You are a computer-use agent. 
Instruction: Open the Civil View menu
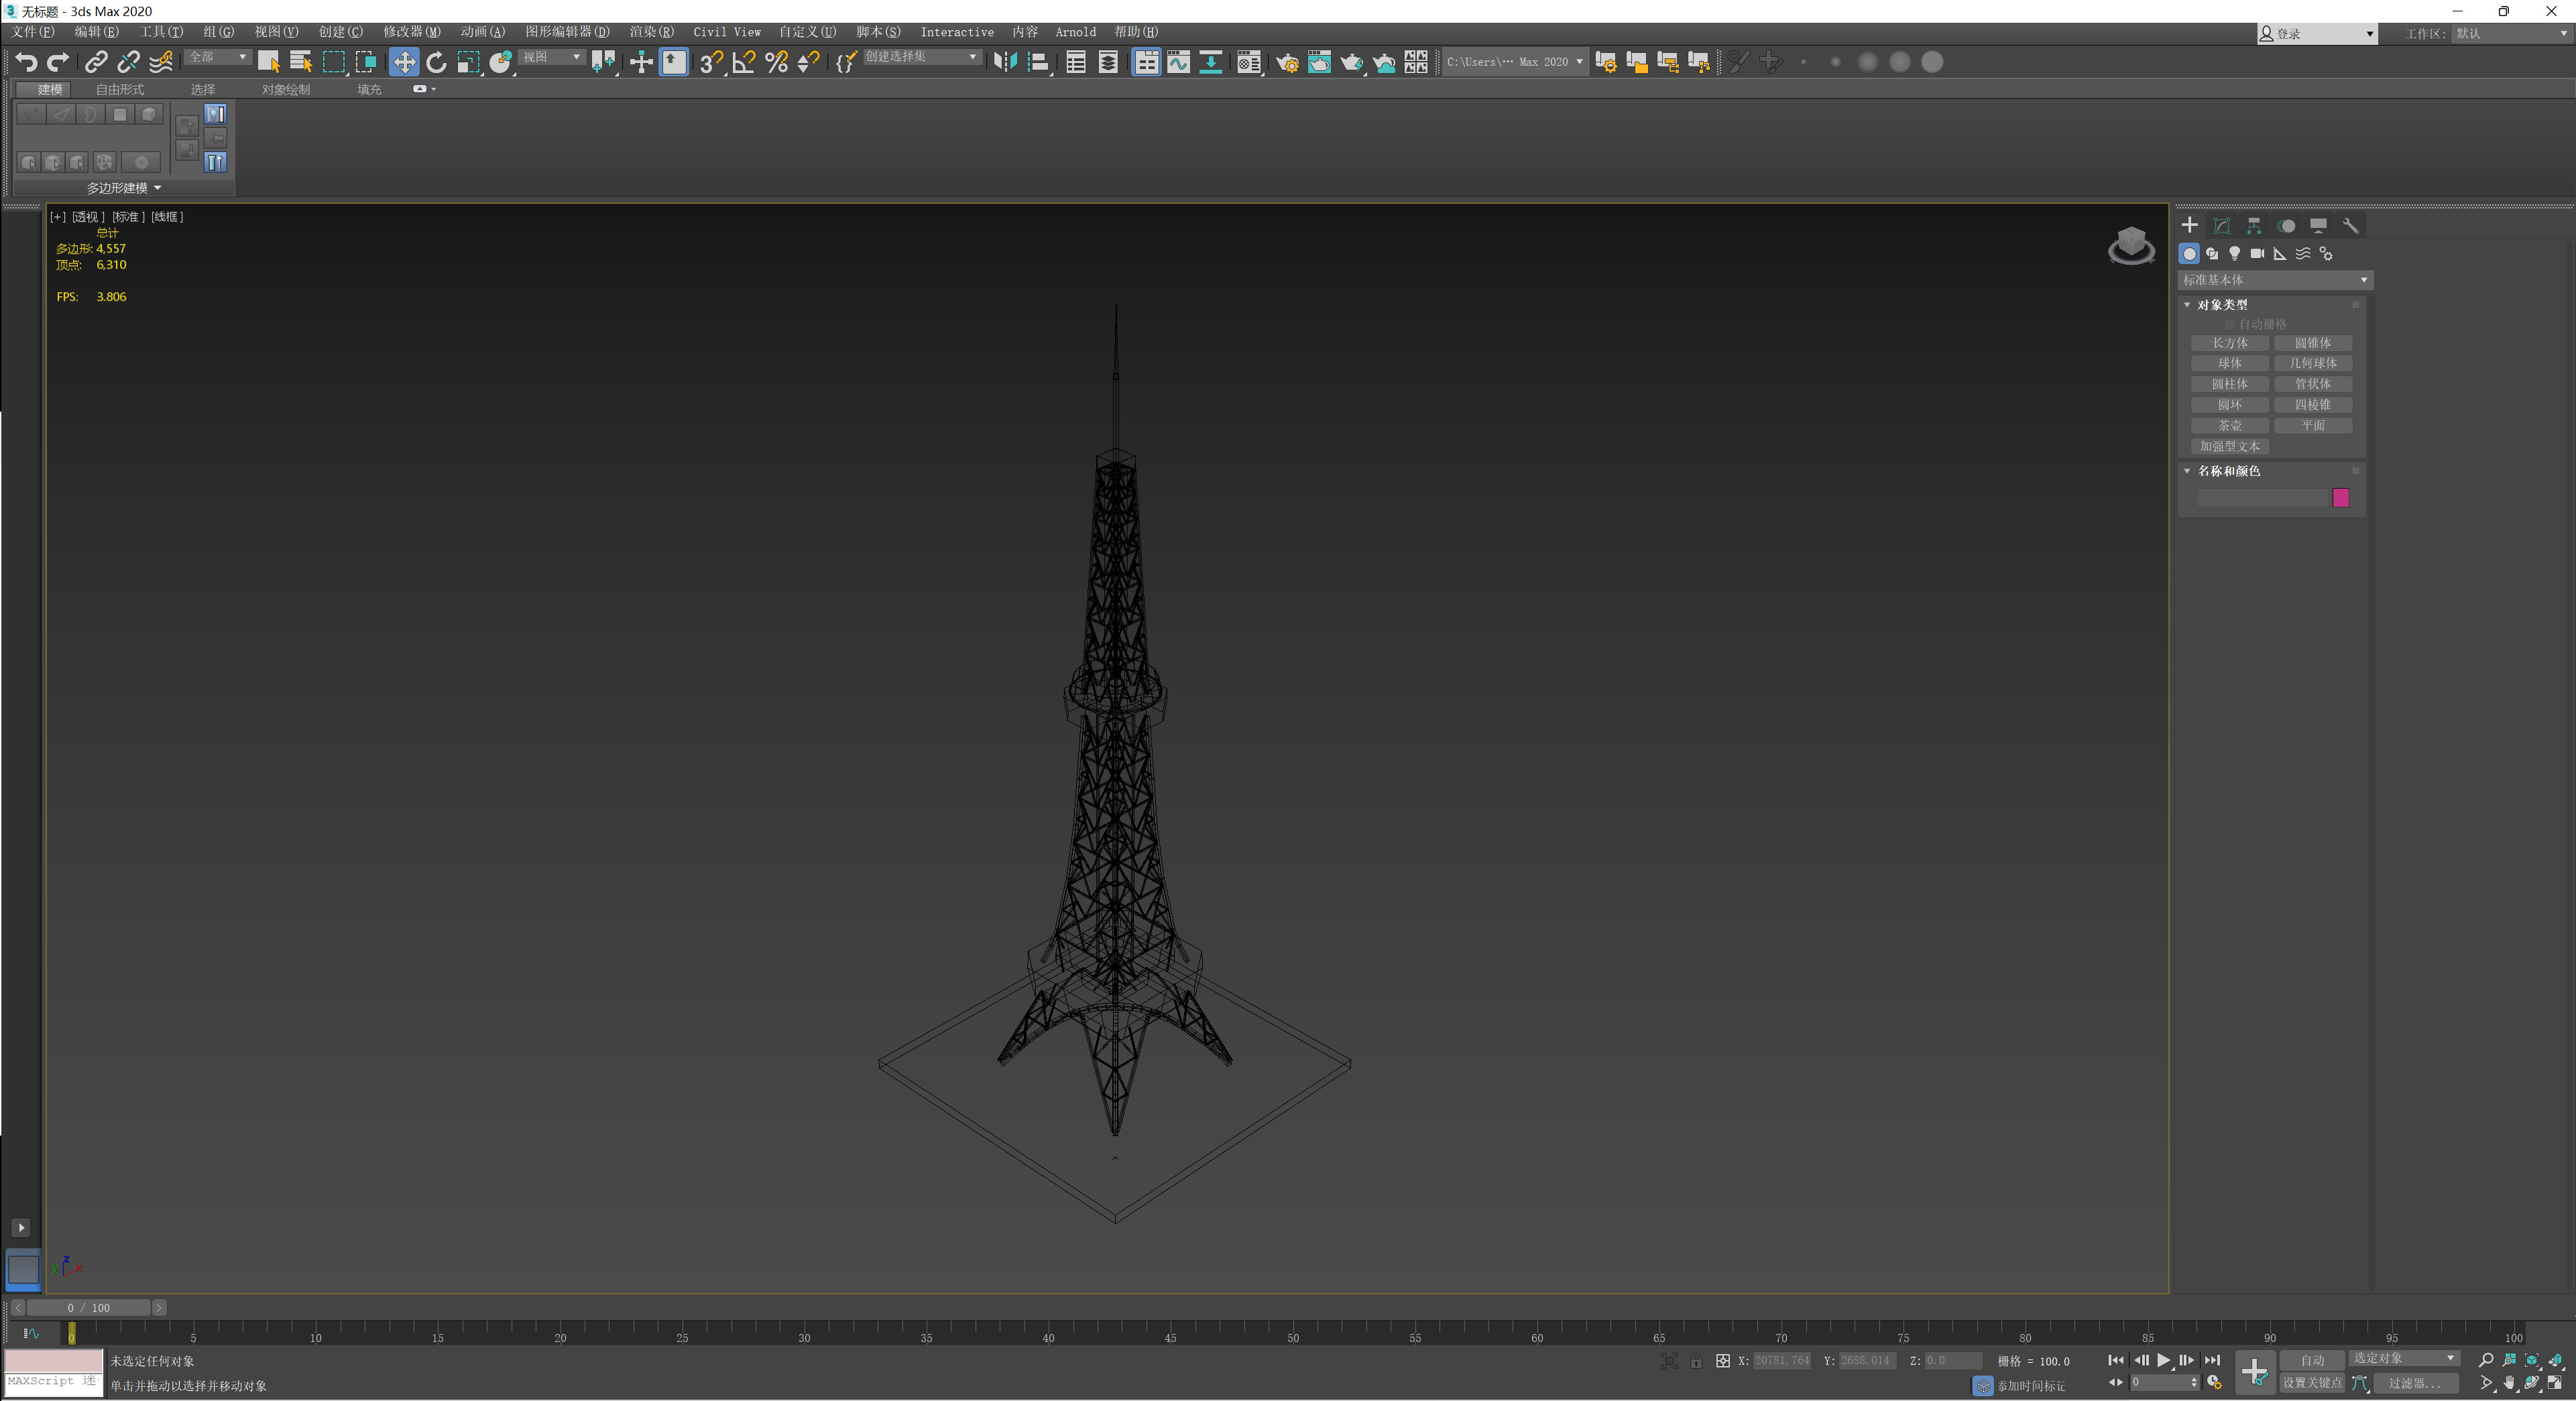point(727,32)
